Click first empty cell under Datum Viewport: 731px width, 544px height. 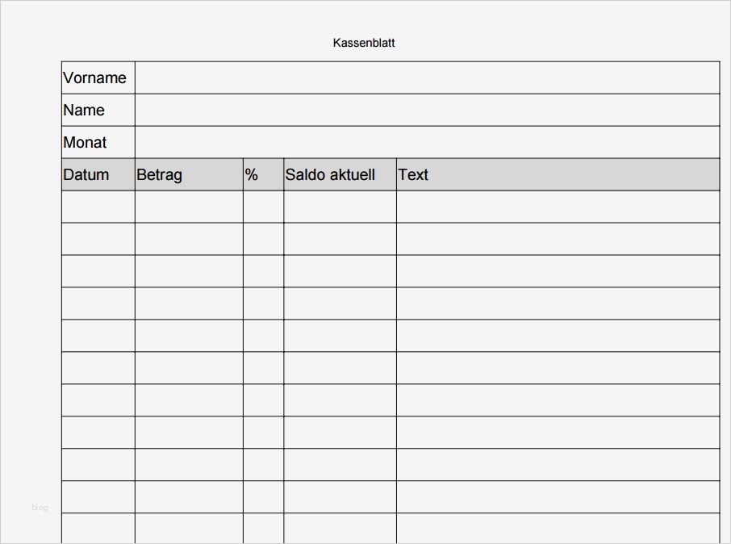pos(98,207)
